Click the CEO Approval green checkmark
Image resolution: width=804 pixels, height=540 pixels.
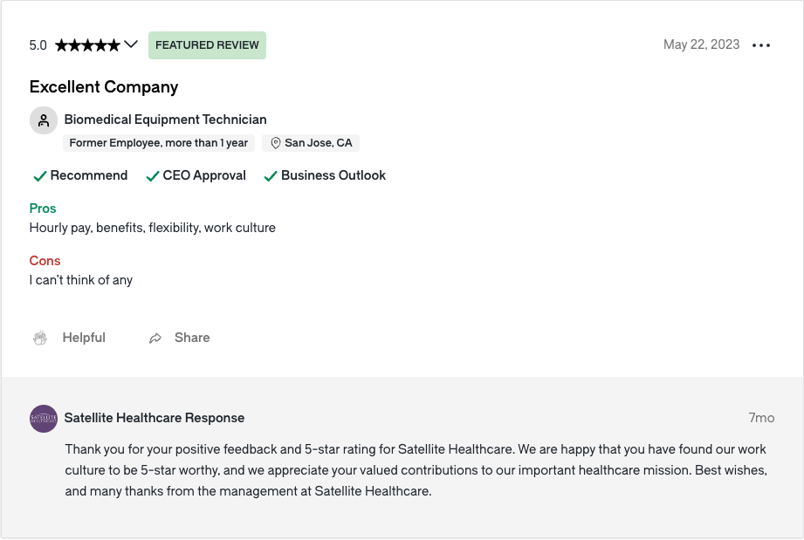(153, 176)
